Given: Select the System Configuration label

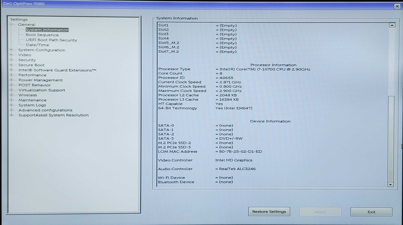Looking at the screenshot, I should tap(42, 50).
